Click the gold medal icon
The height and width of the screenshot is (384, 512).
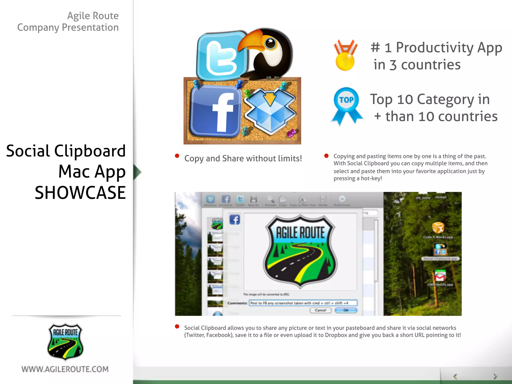(345, 55)
